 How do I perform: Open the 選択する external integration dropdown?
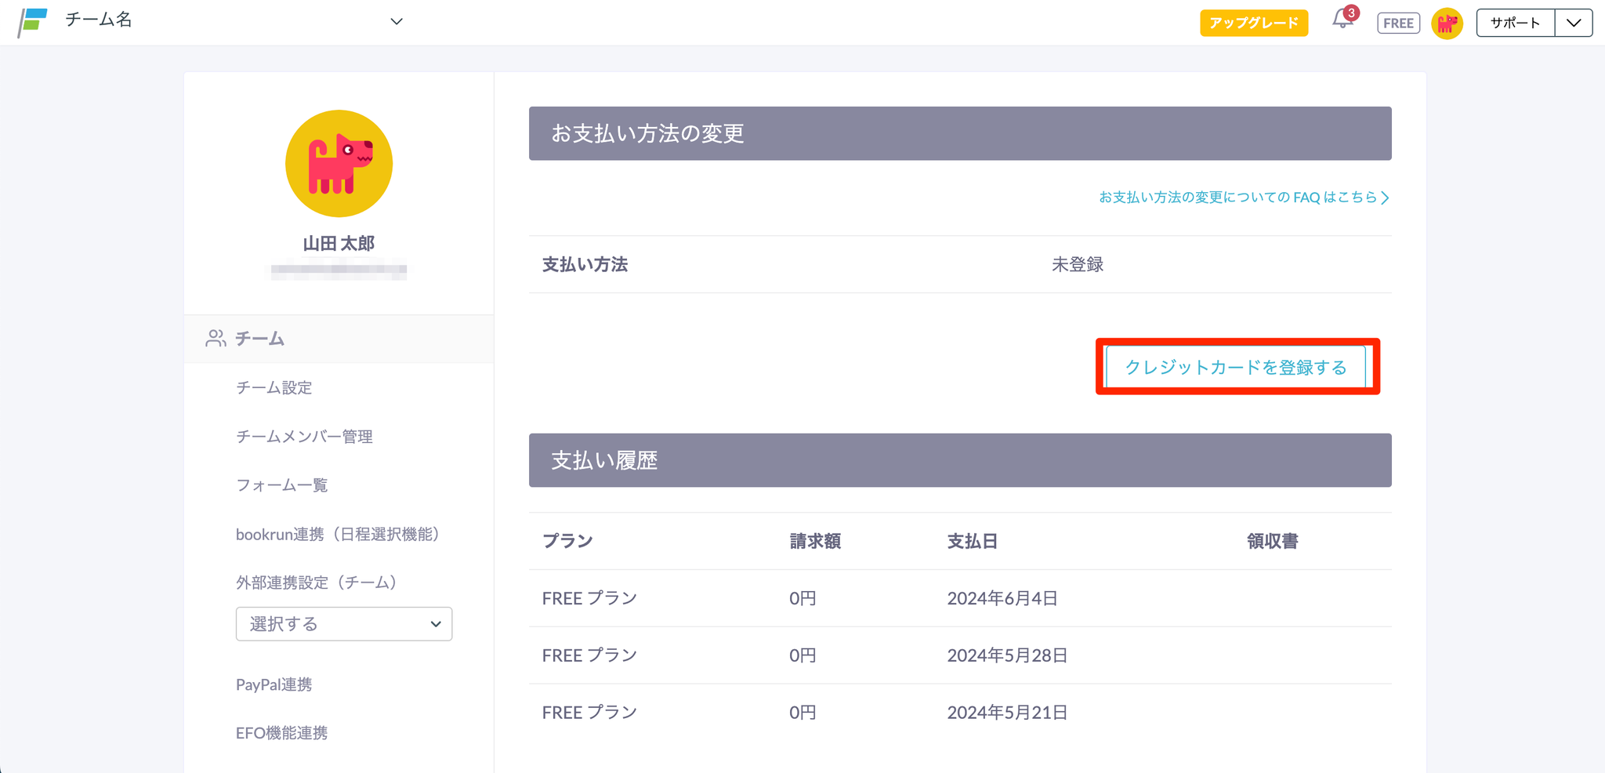point(343,624)
